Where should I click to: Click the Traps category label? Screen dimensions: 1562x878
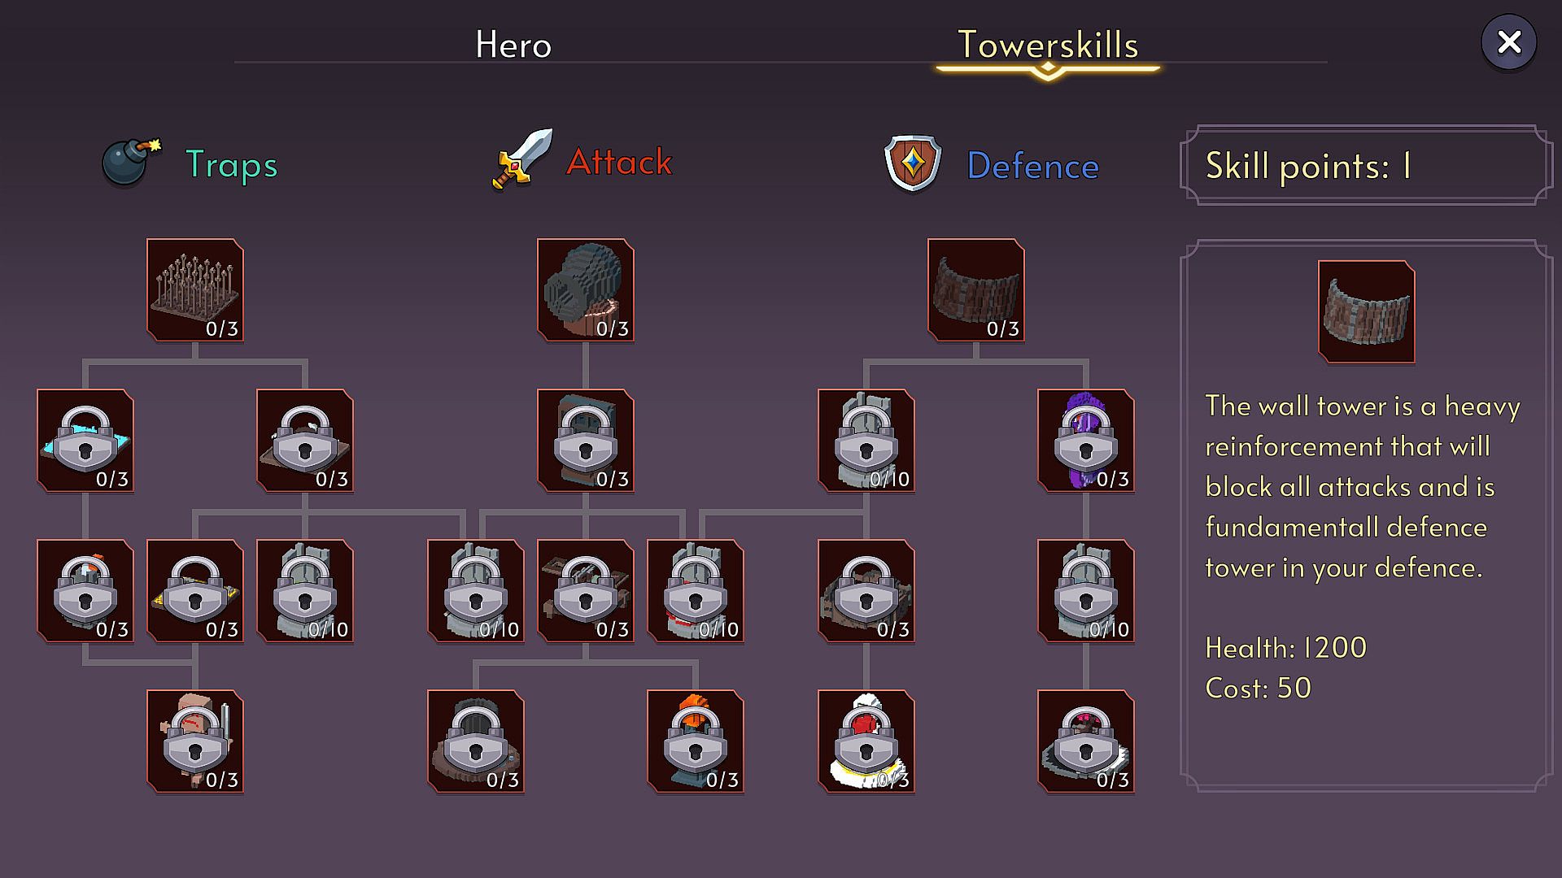pyautogui.click(x=232, y=165)
